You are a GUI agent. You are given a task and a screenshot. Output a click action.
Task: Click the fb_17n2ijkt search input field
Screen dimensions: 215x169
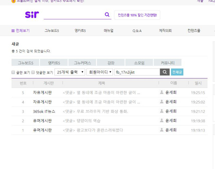(137, 72)
